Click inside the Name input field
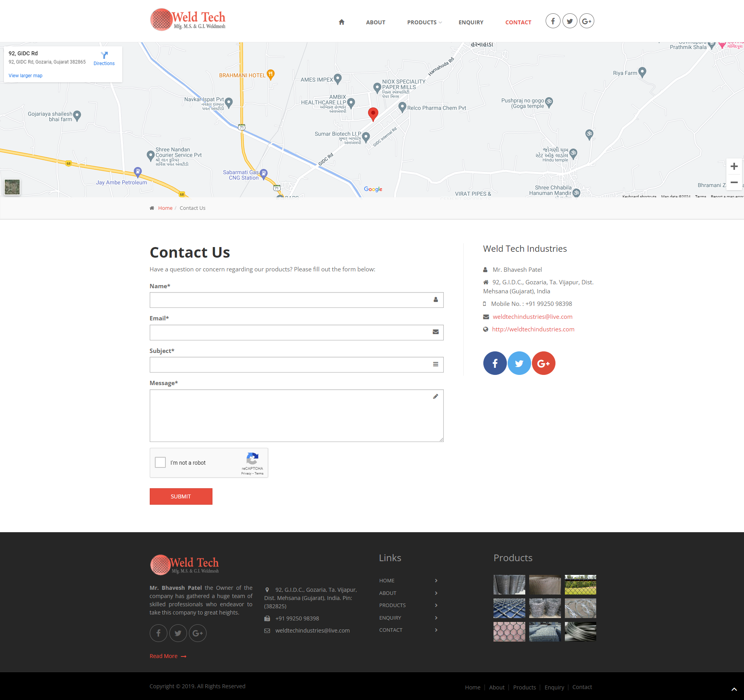The width and height of the screenshot is (744, 700). 296,300
